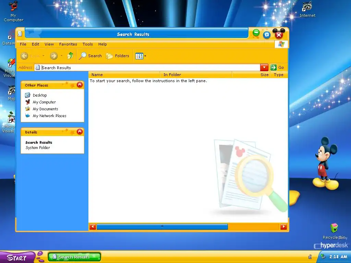Select the My Computer desktop icon

13,11
